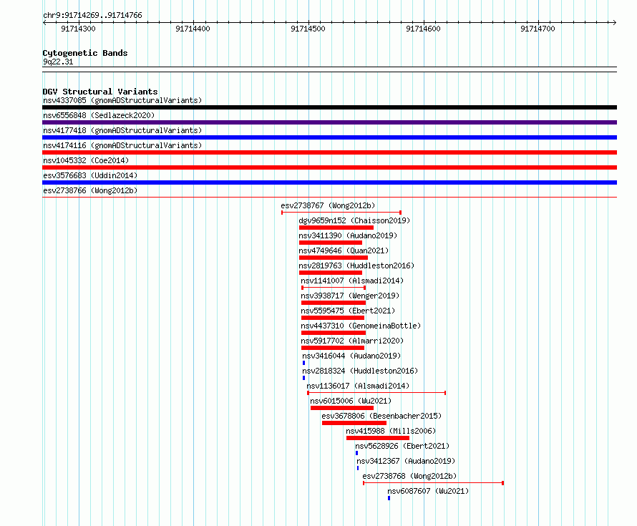This screenshot has height=526, width=637.
Task: Select nsv3416044 (Audano2019) label
Action: [x=351, y=356]
